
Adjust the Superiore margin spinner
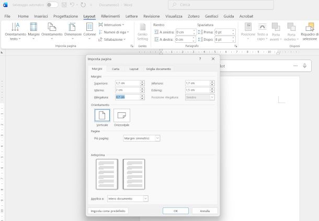(x=142, y=83)
